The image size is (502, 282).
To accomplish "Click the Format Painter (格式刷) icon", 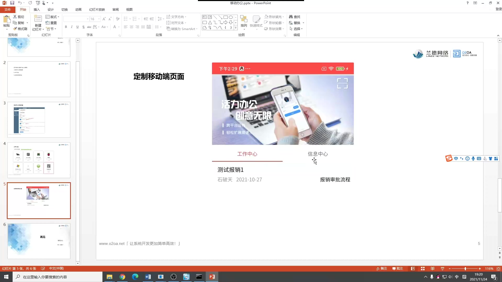I will pyautogui.click(x=15, y=29).
